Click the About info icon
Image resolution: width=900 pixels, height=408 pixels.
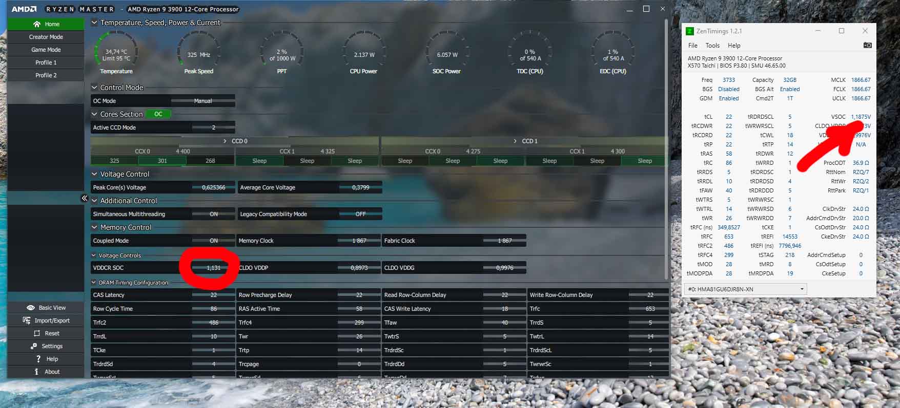[36, 372]
